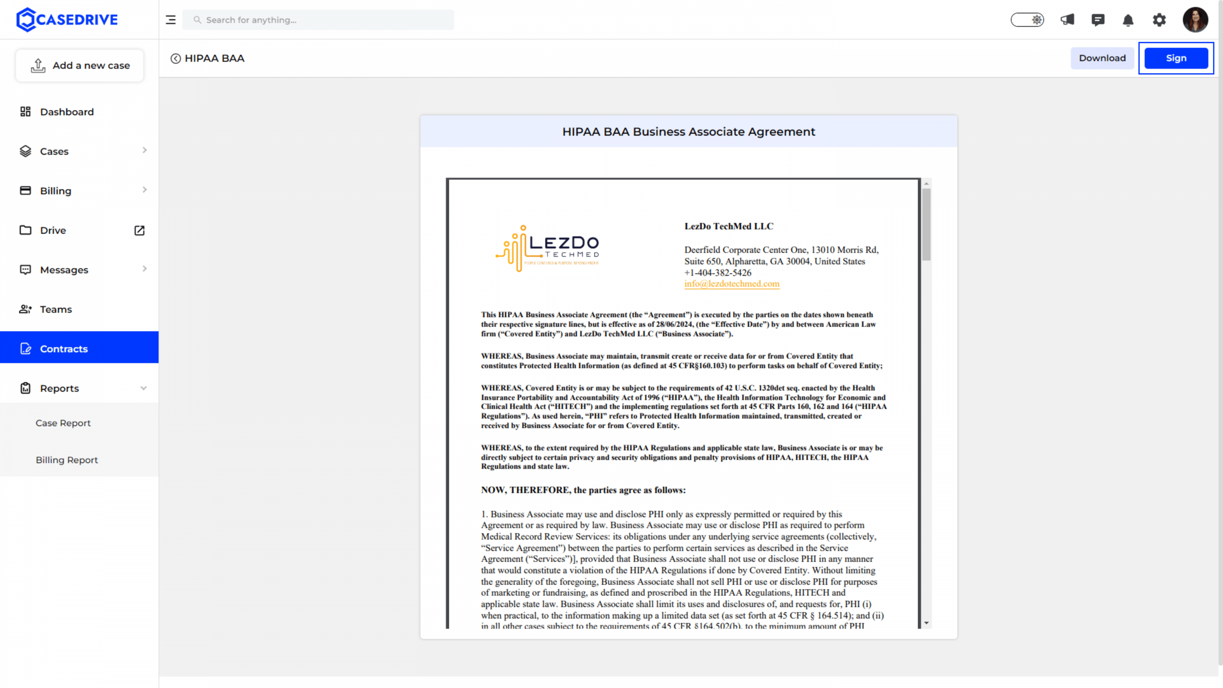
Task: Click the HIPAA BAA Business Associate Agreement title
Action: [x=688, y=132]
